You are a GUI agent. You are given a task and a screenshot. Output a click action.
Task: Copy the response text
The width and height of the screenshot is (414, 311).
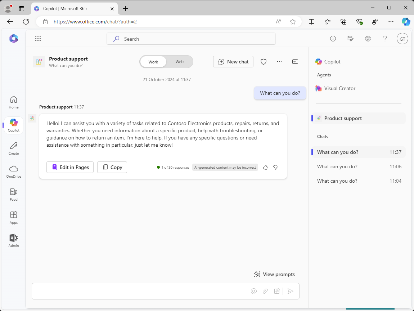(x=112, y=167)
